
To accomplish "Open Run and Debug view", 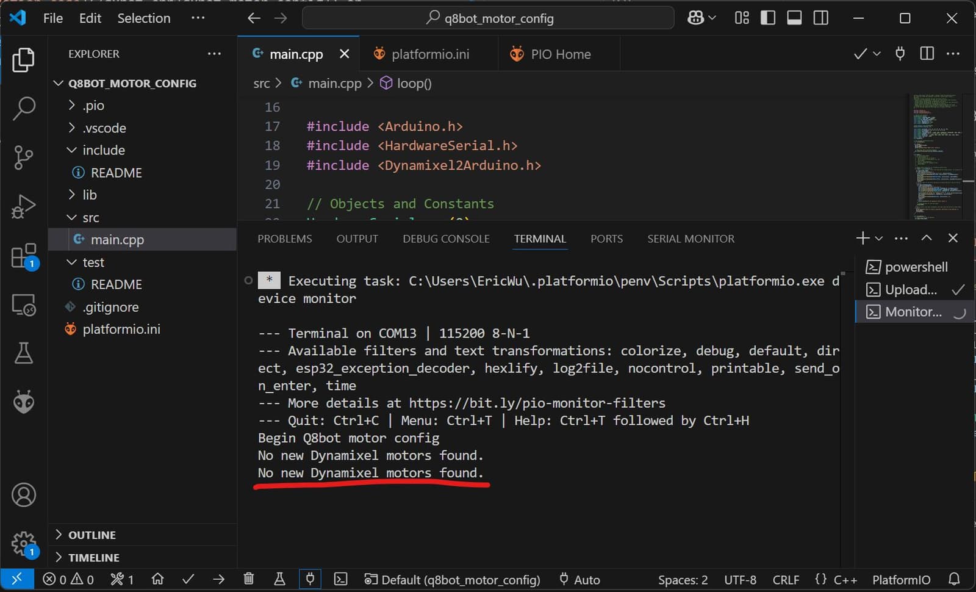I will [23, 206].
